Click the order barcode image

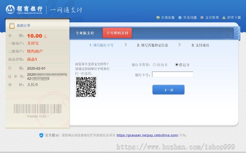coord(38,109)
